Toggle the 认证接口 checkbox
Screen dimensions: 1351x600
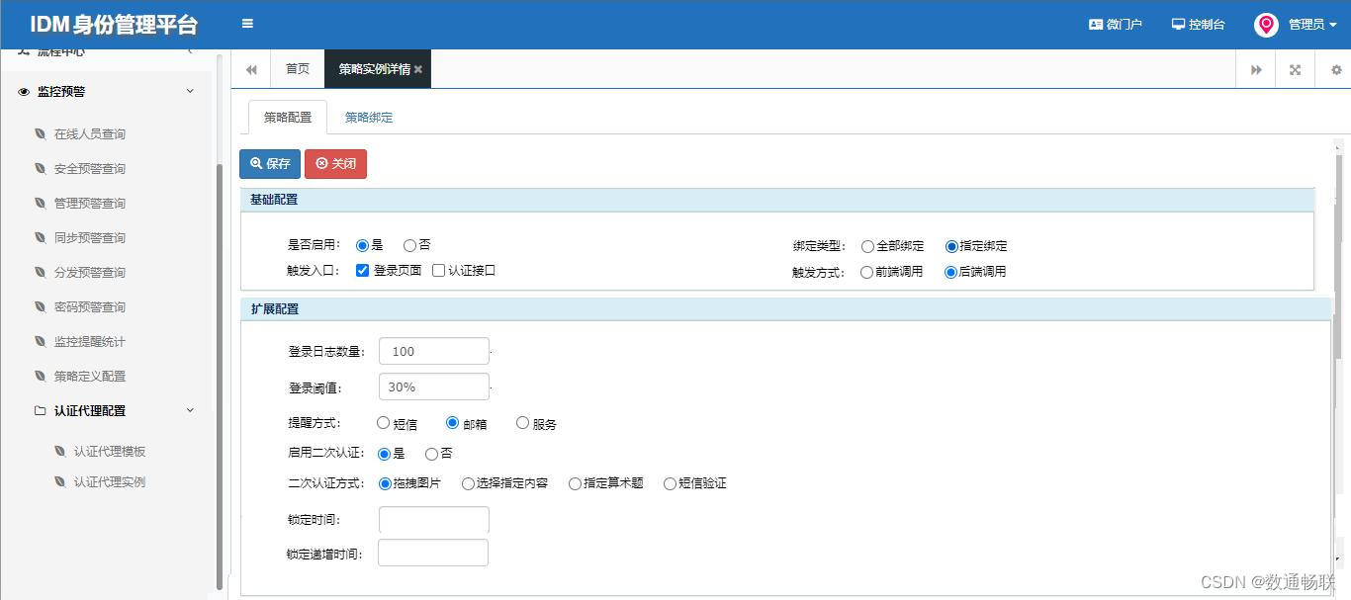pyautogui.click(x=438, y=270)
